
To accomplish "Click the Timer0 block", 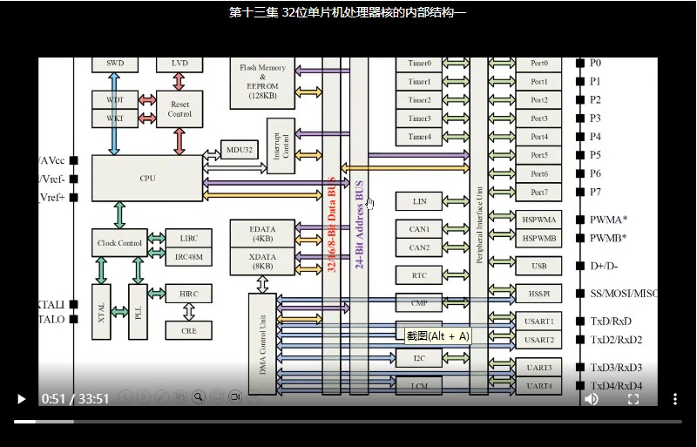I will (419, 64).
